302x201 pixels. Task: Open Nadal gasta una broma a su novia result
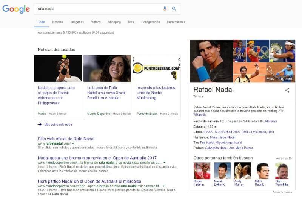click(x=97, y=158)
